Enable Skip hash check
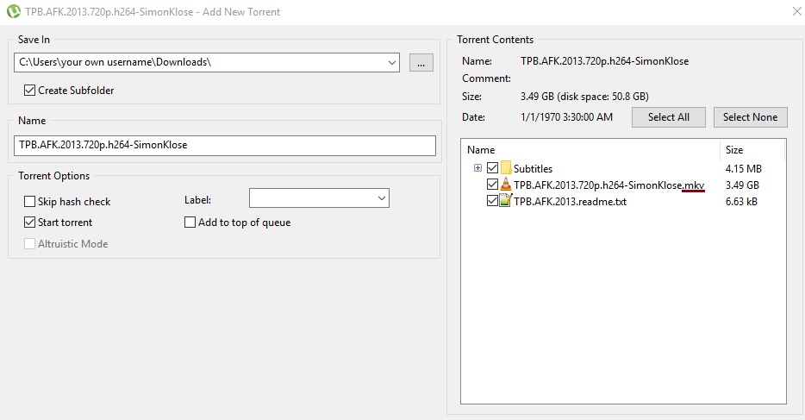 [x=30, y=201]
